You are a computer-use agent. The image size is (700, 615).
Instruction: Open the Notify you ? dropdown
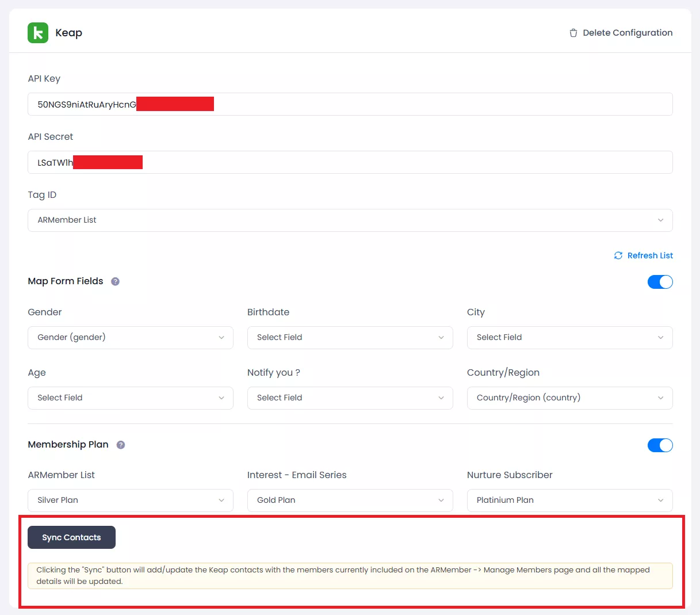pyautogui.click(x=350, y=398)
